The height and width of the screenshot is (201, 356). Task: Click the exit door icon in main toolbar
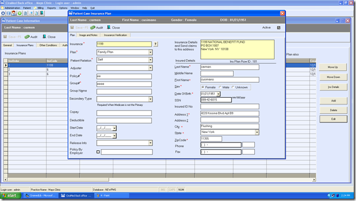pyautogui.click(x=42, y=13)
